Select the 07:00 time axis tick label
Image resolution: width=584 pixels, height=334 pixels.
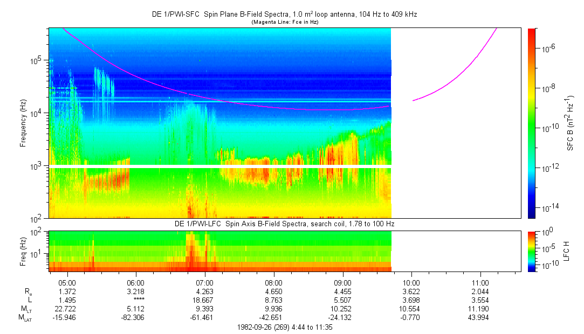point(205,282)
